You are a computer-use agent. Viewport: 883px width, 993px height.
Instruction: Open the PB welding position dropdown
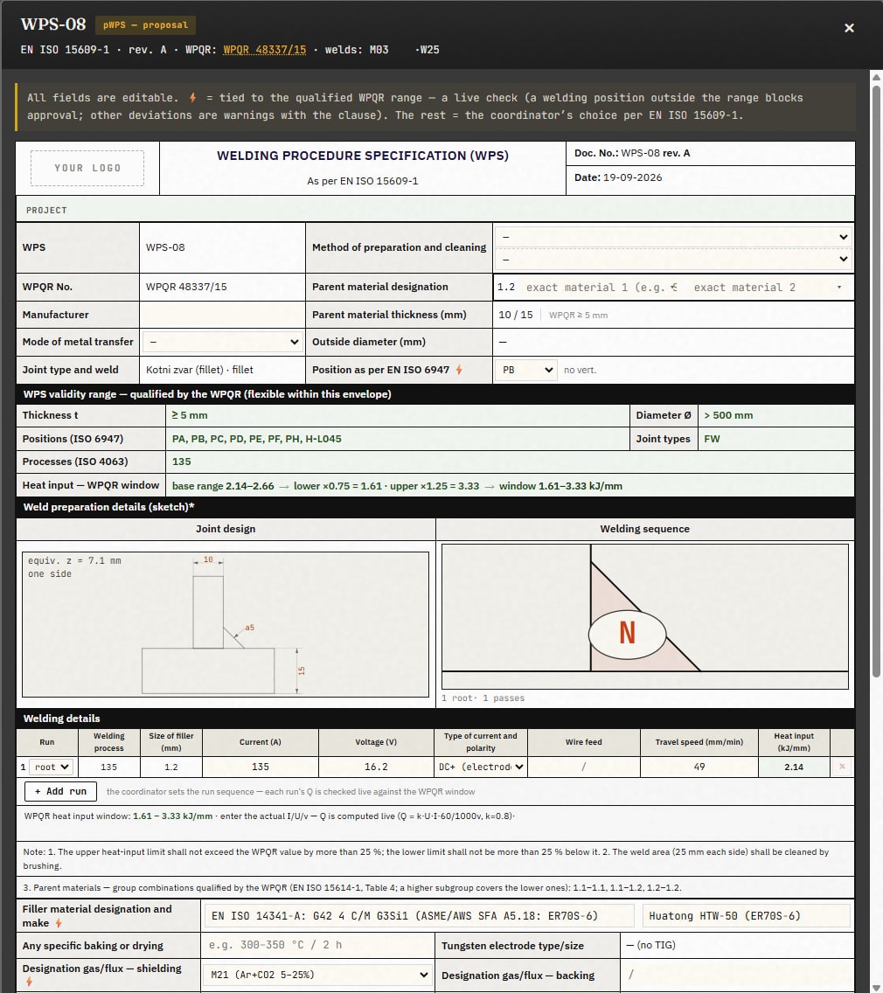pos(526,370)
